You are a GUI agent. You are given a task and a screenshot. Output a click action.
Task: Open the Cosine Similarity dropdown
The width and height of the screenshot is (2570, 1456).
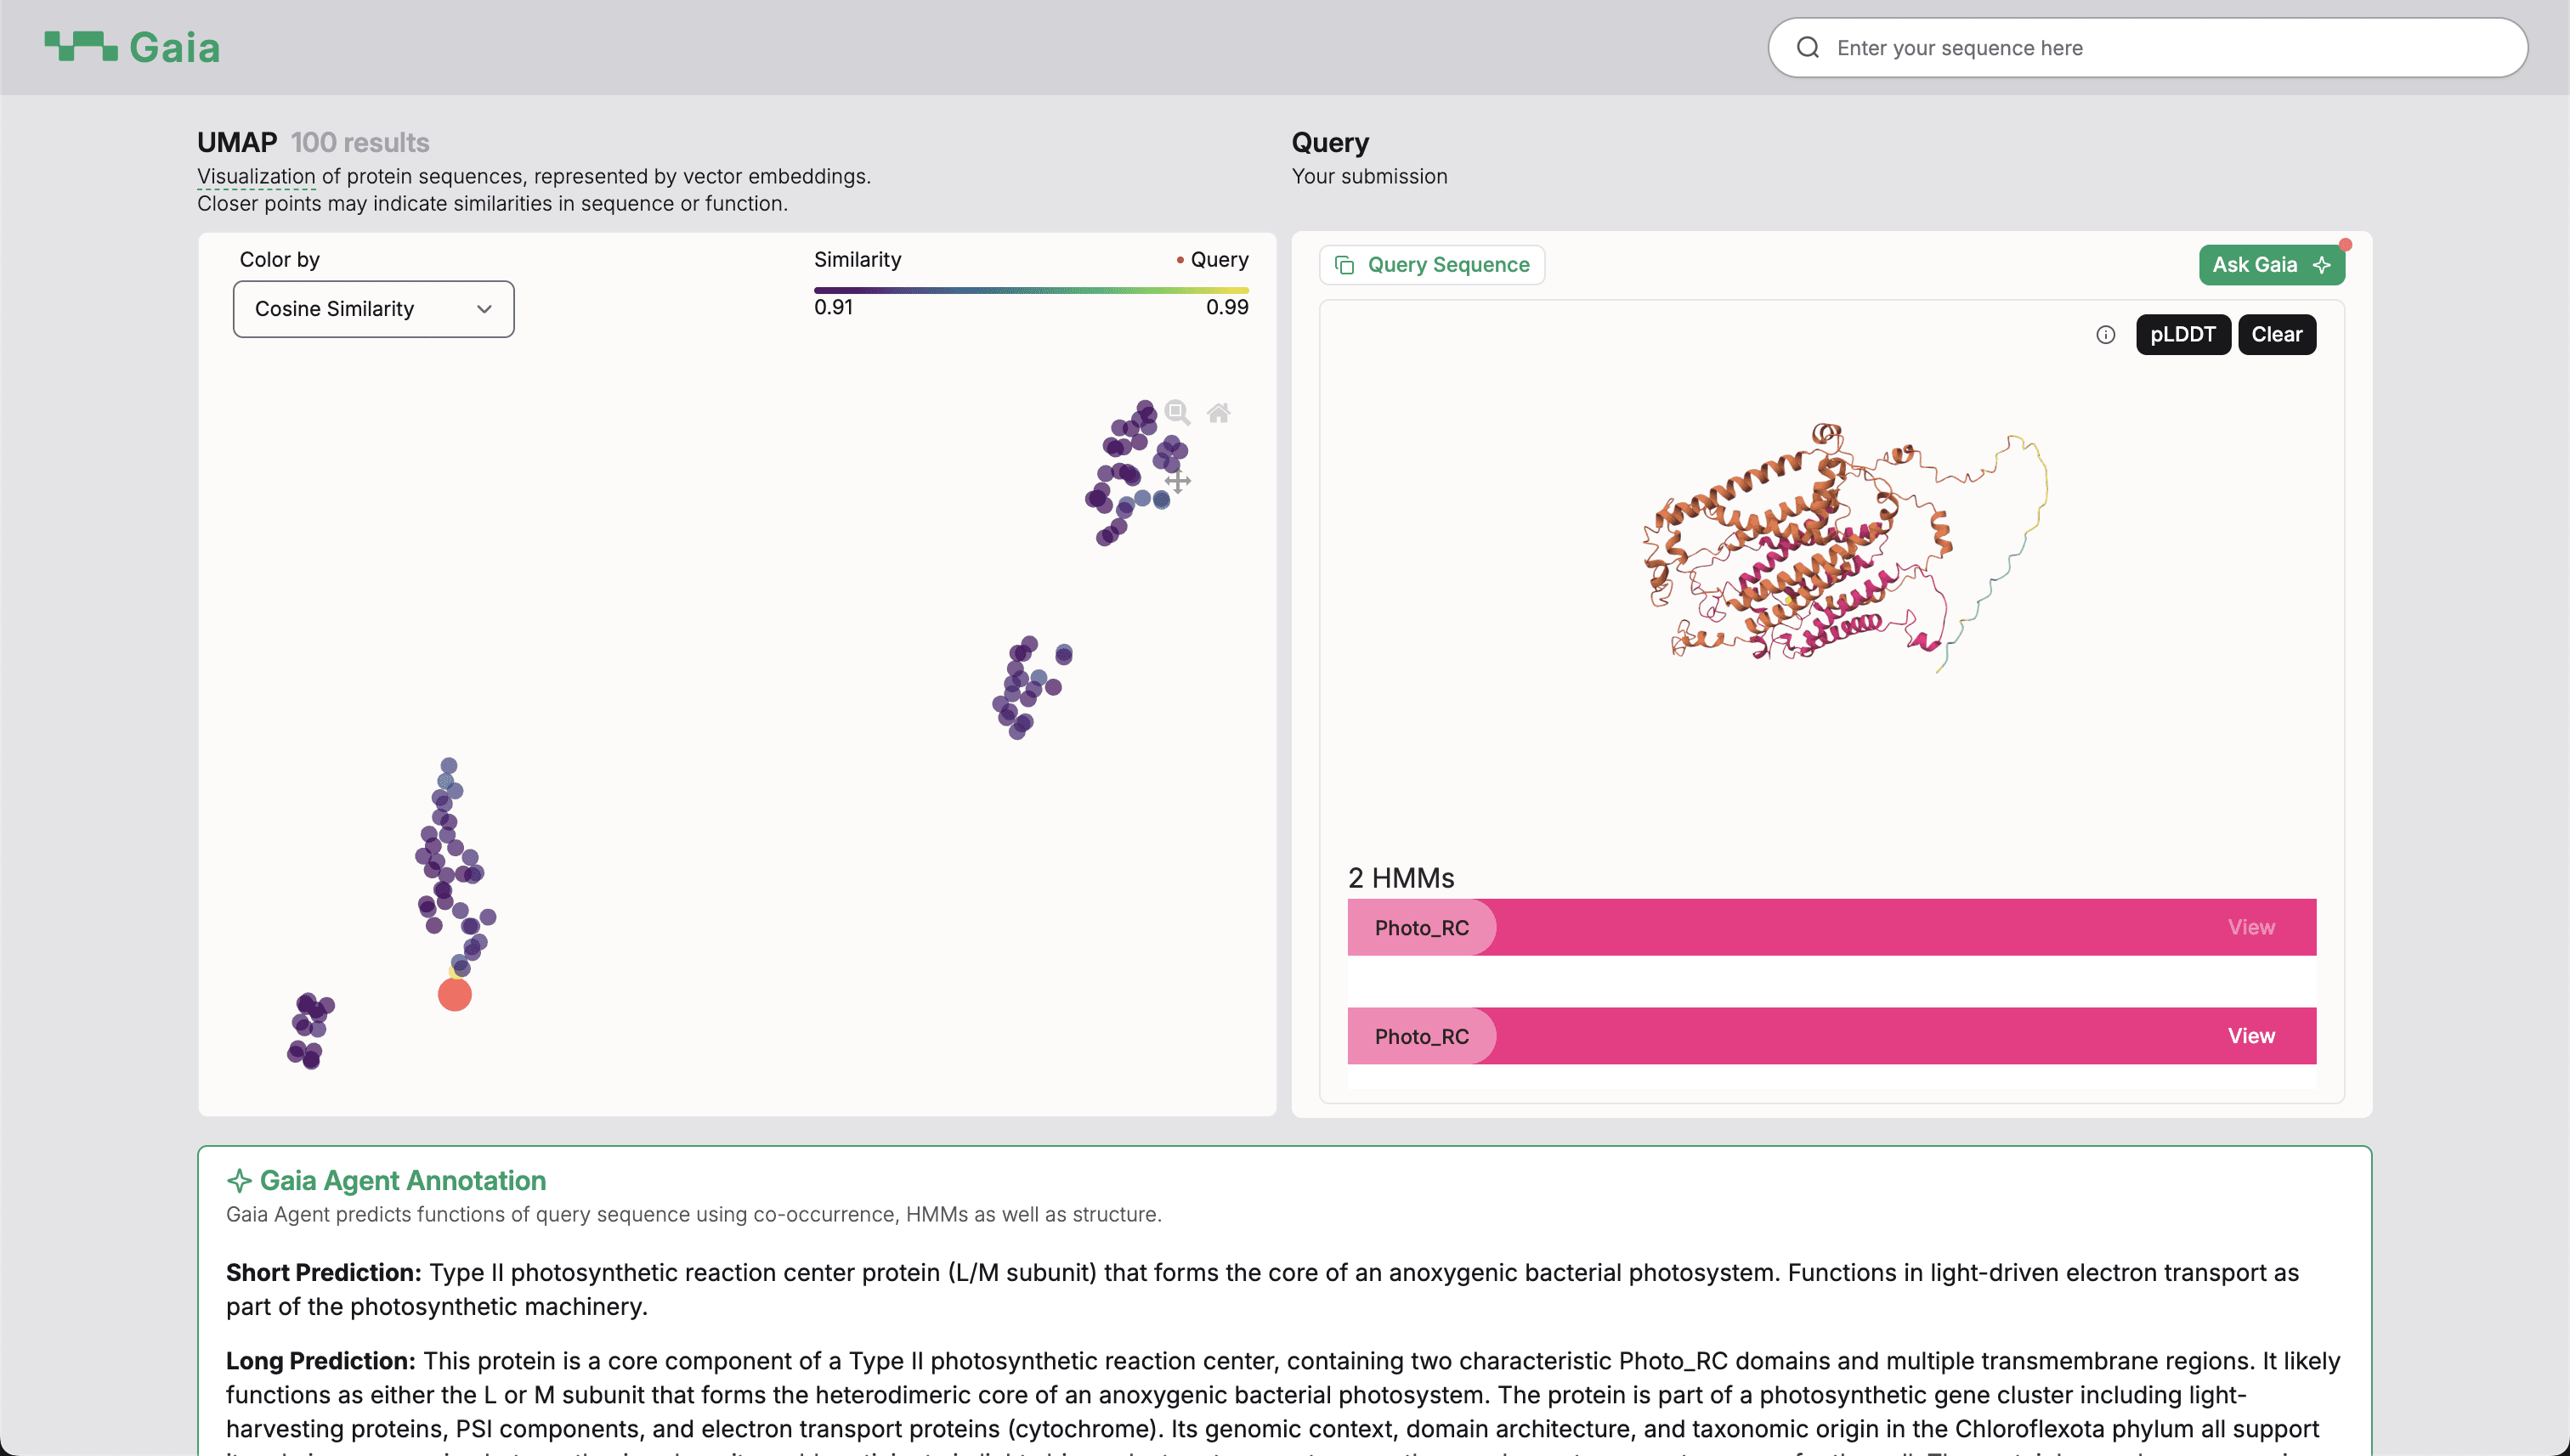pyautogui.click(x=372, y=308)
